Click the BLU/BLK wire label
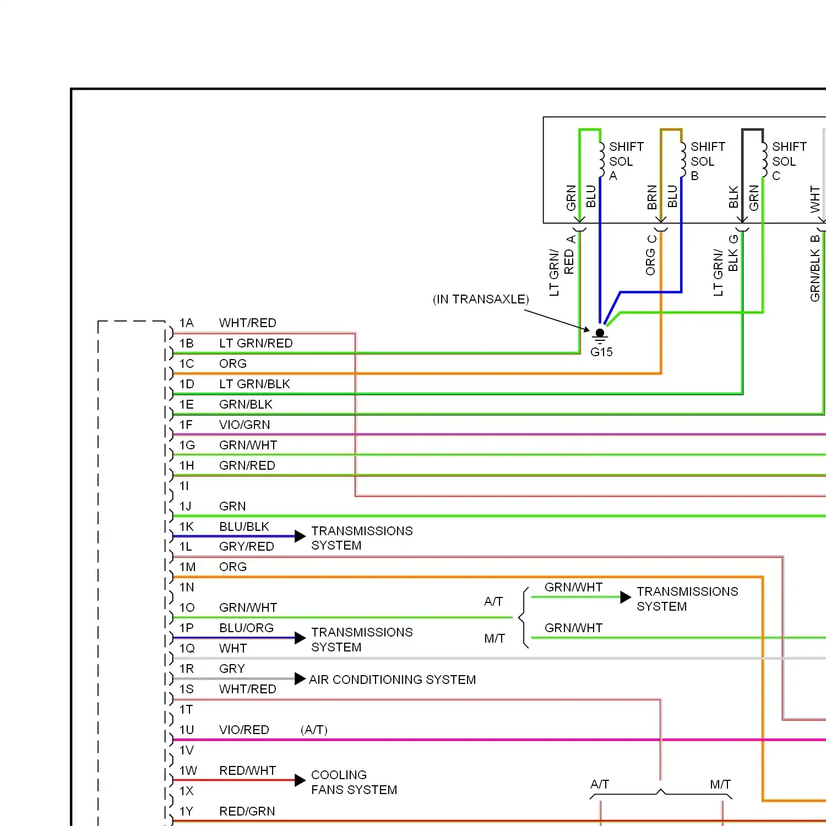Image resolution: width=826 pixels, height=826 pixels. pos(244,527)
